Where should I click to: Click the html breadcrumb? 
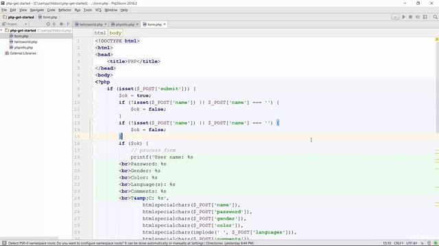click(100, 33)
